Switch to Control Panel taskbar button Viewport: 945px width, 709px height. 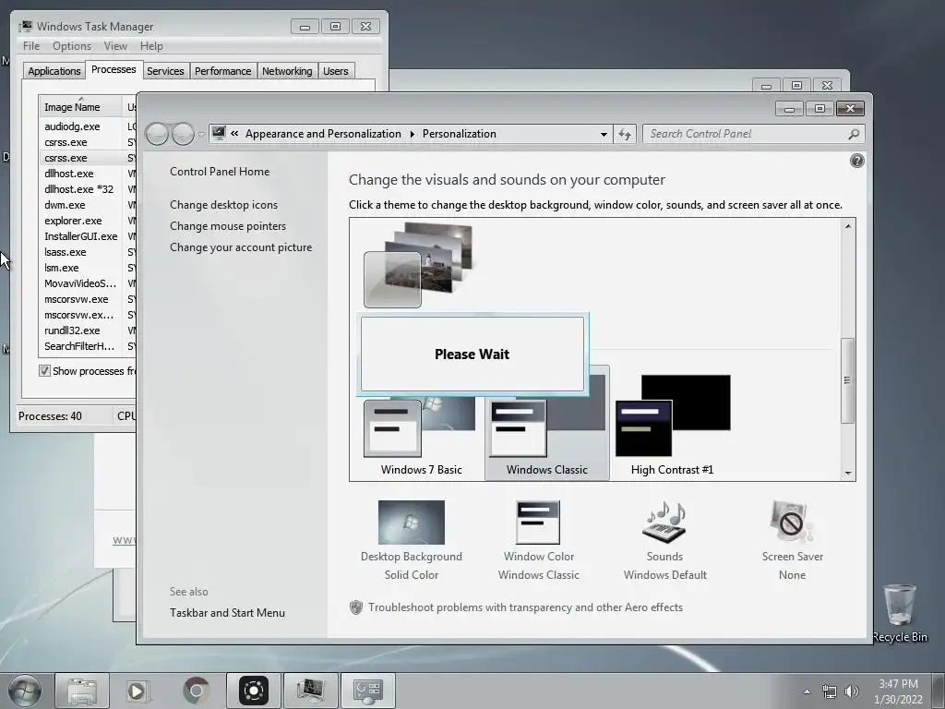pos(368,691)
